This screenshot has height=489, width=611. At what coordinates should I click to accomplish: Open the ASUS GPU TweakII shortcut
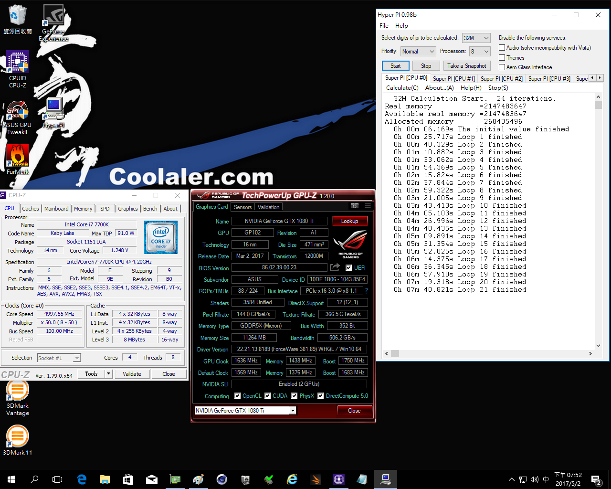18,118
